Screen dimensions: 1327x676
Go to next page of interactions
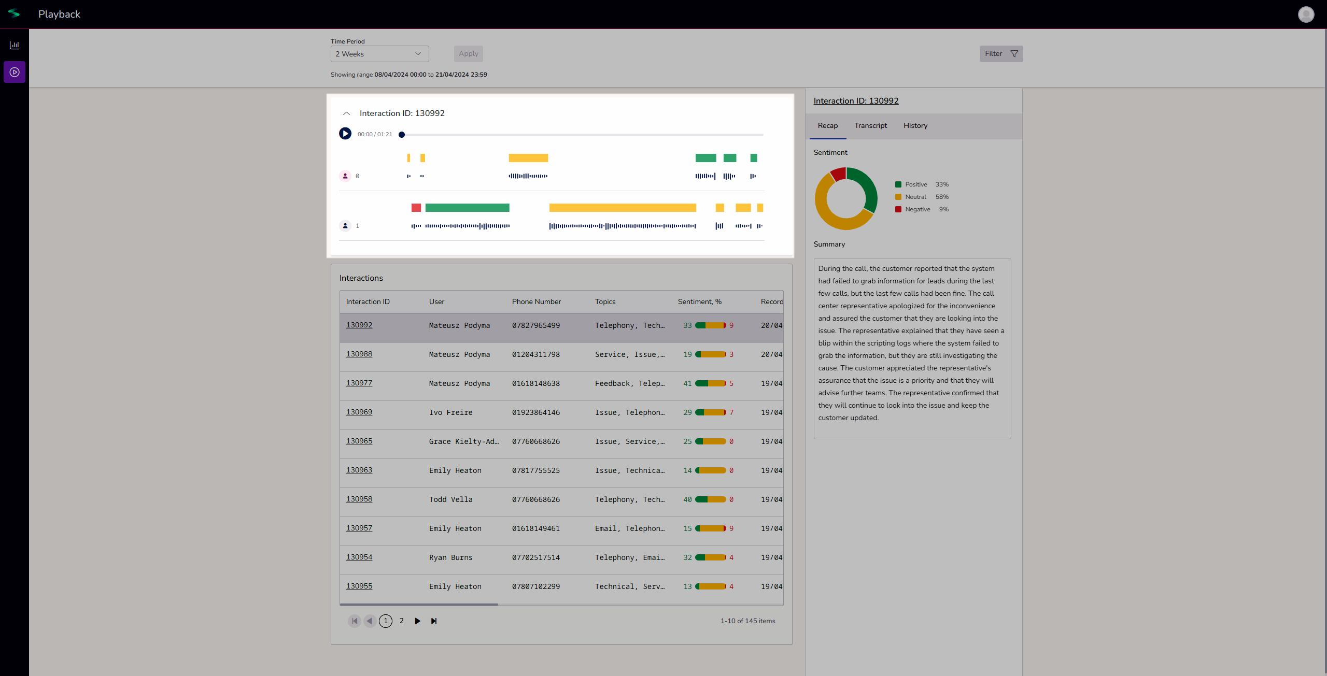(417, 621)
